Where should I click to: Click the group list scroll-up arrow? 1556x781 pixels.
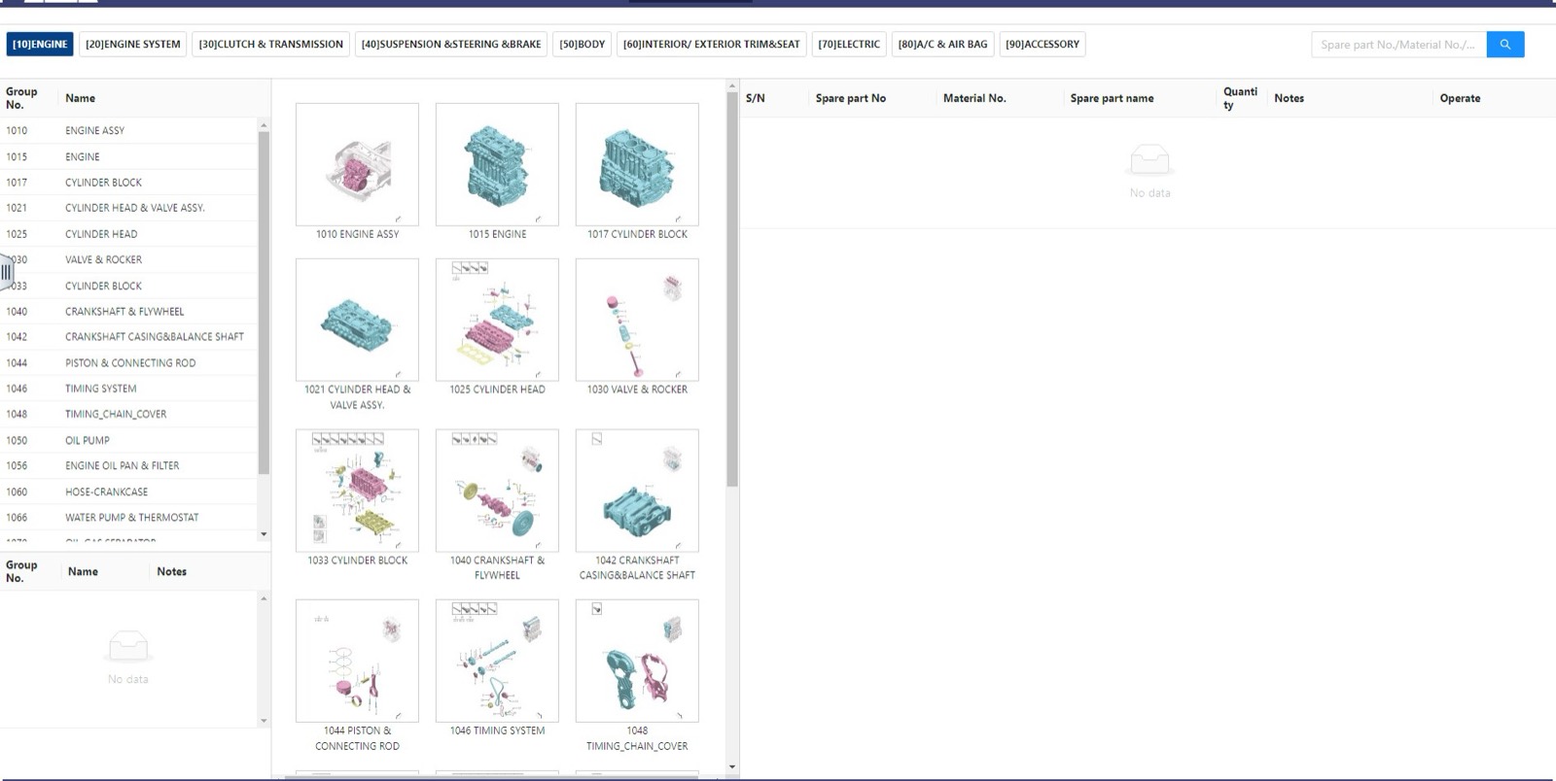264,125
